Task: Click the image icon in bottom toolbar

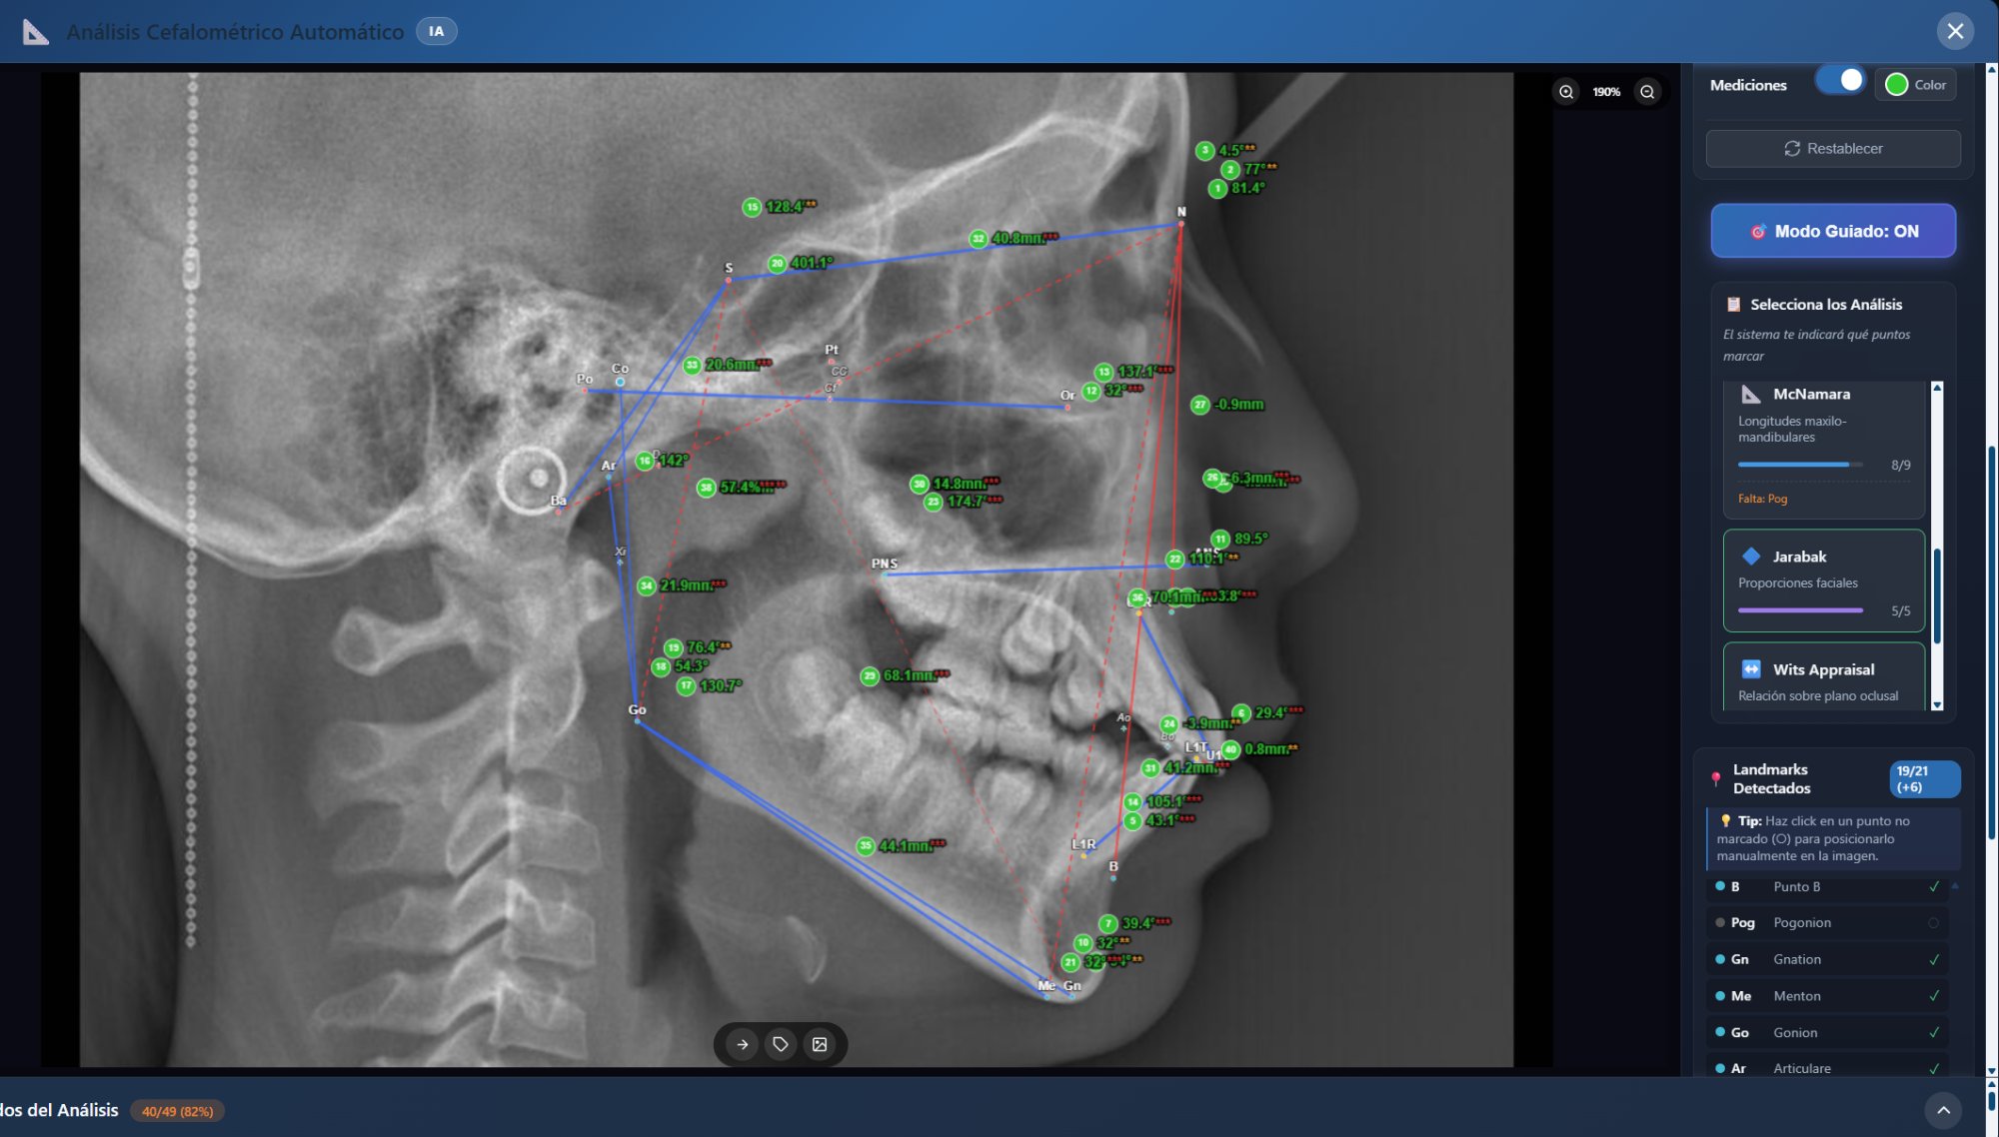Action: (820, 1044)
